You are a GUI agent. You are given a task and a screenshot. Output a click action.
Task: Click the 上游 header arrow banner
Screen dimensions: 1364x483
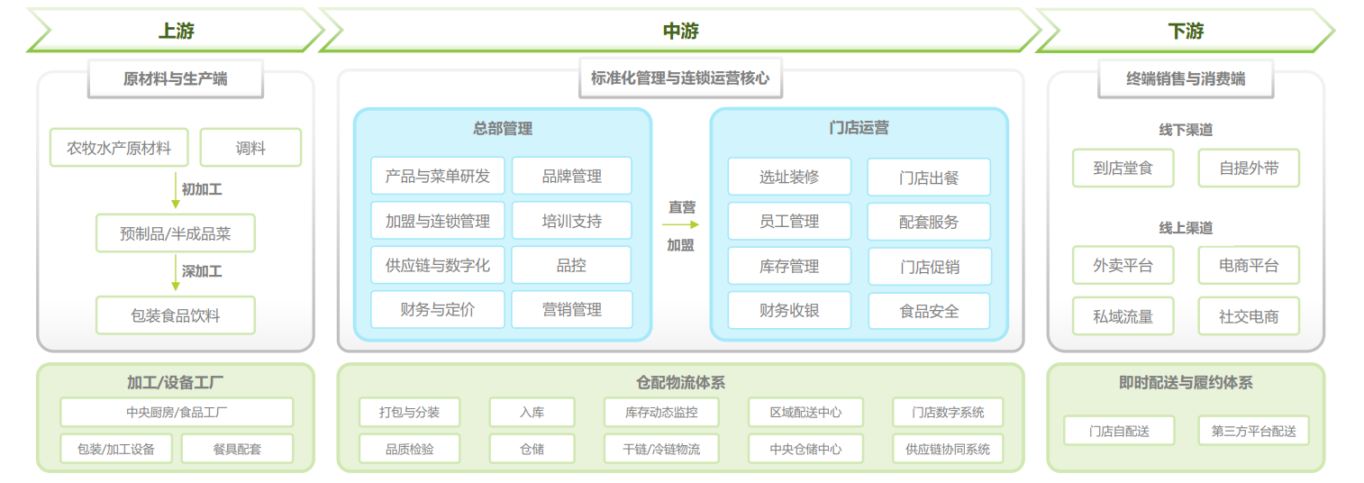tap(176, 31)
